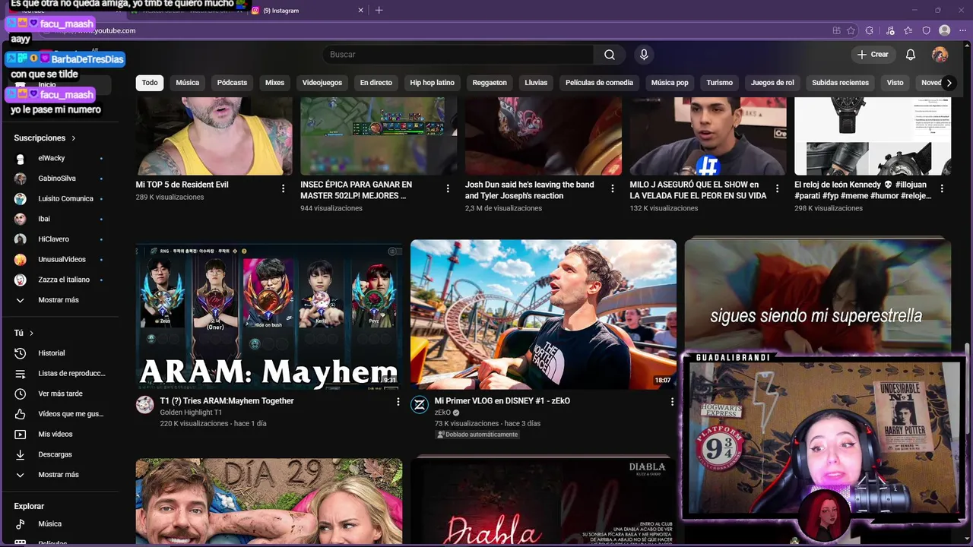The height and width of the screenshot is (547, 973).
Task: Open Ver más tarde in sidebar
Action: pyautogui.click(x=59, y=394)
